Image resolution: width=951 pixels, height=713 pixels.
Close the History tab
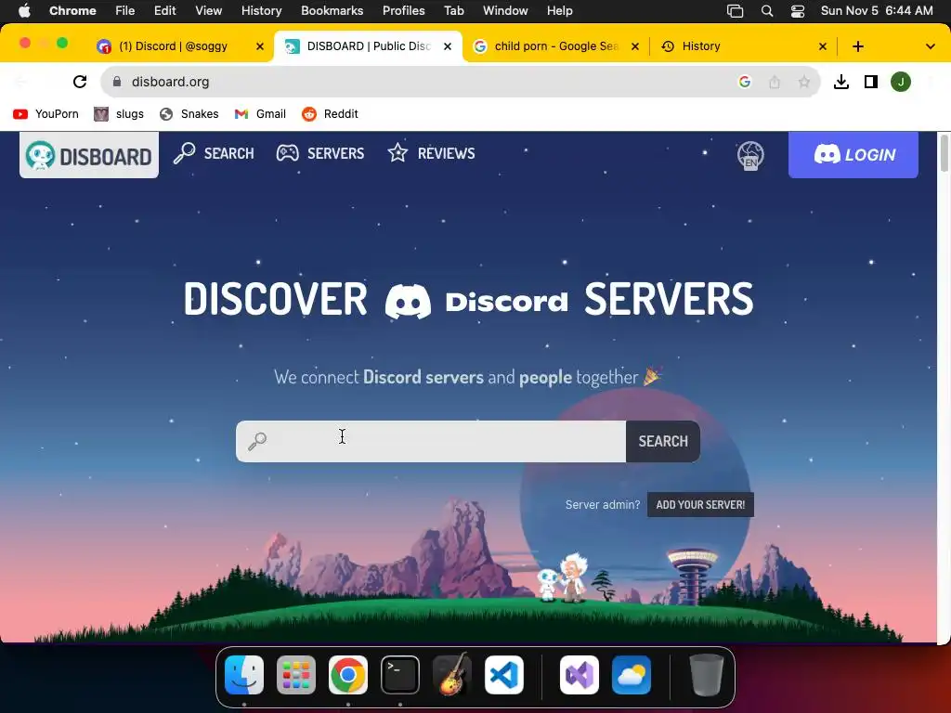point(823,46)
